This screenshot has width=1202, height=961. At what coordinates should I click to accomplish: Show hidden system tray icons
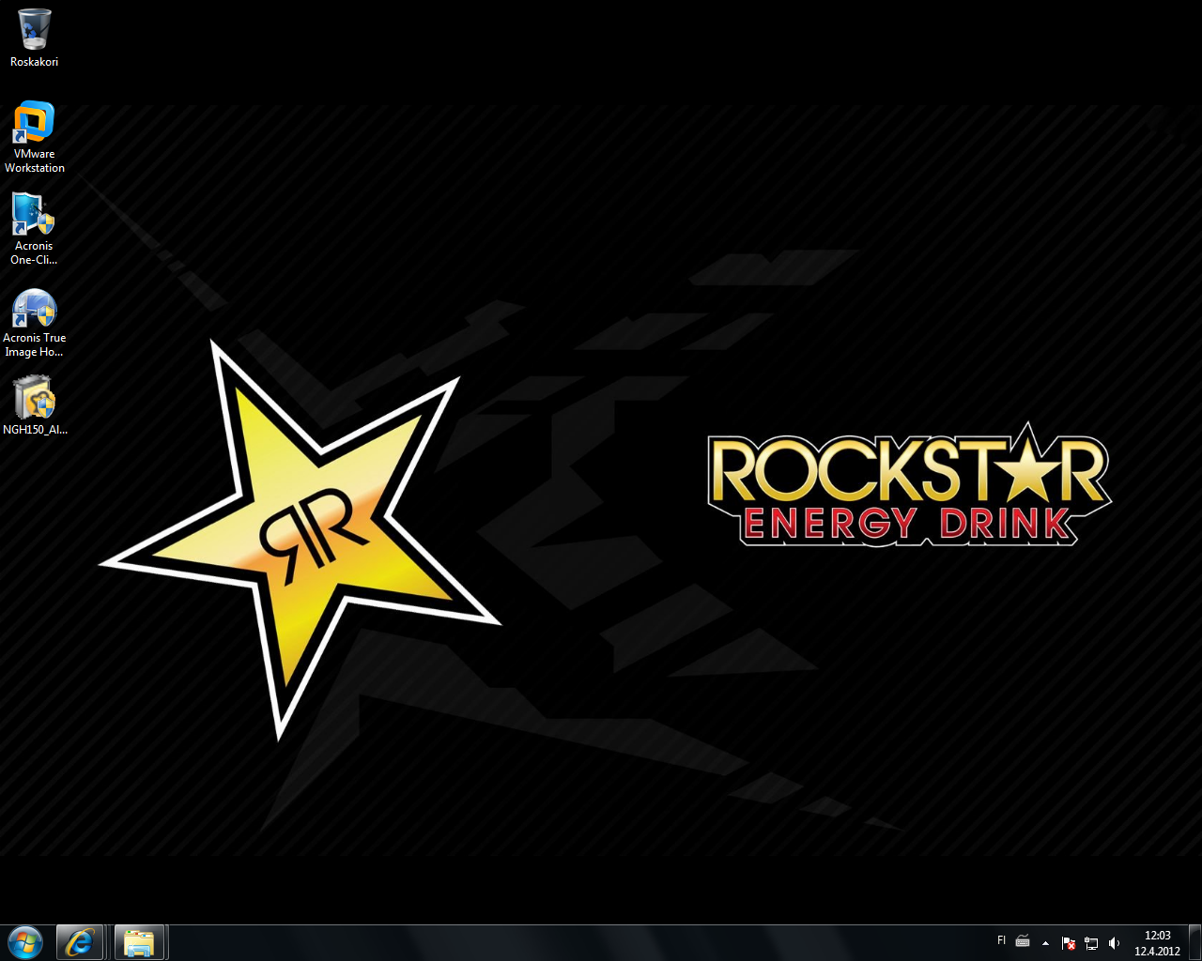point(1045,943)
